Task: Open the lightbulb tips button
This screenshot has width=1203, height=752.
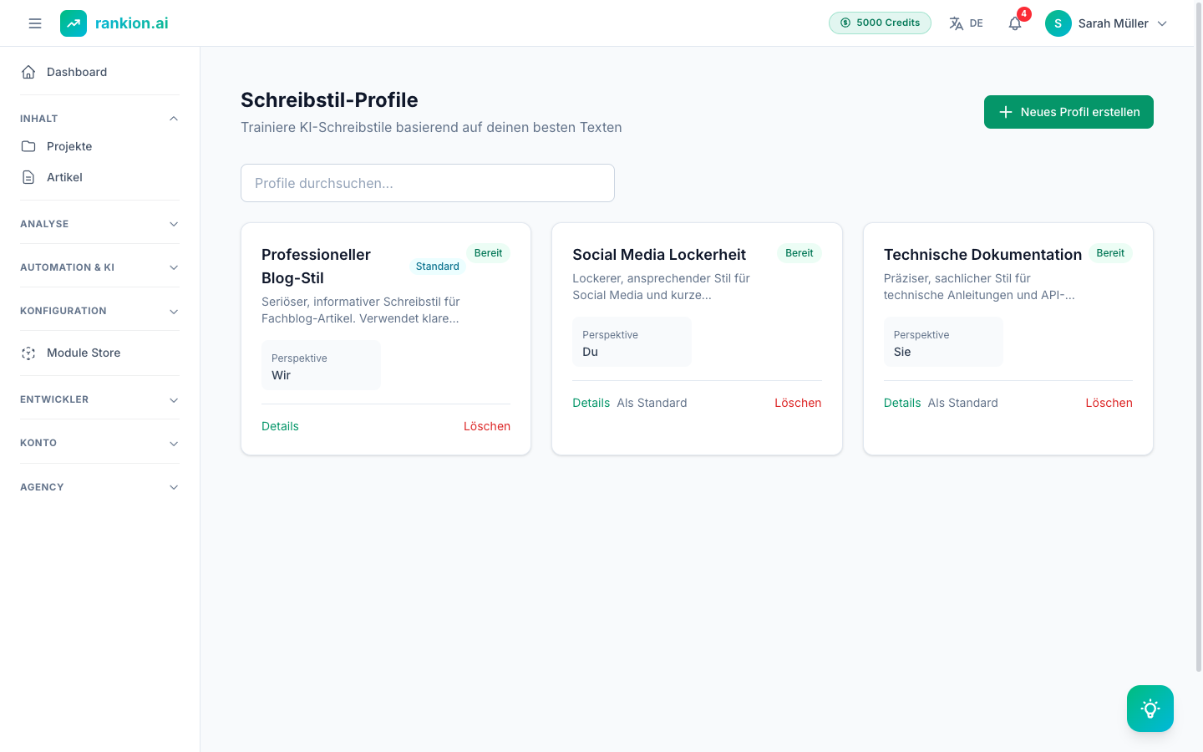Action: [1150, 709]
